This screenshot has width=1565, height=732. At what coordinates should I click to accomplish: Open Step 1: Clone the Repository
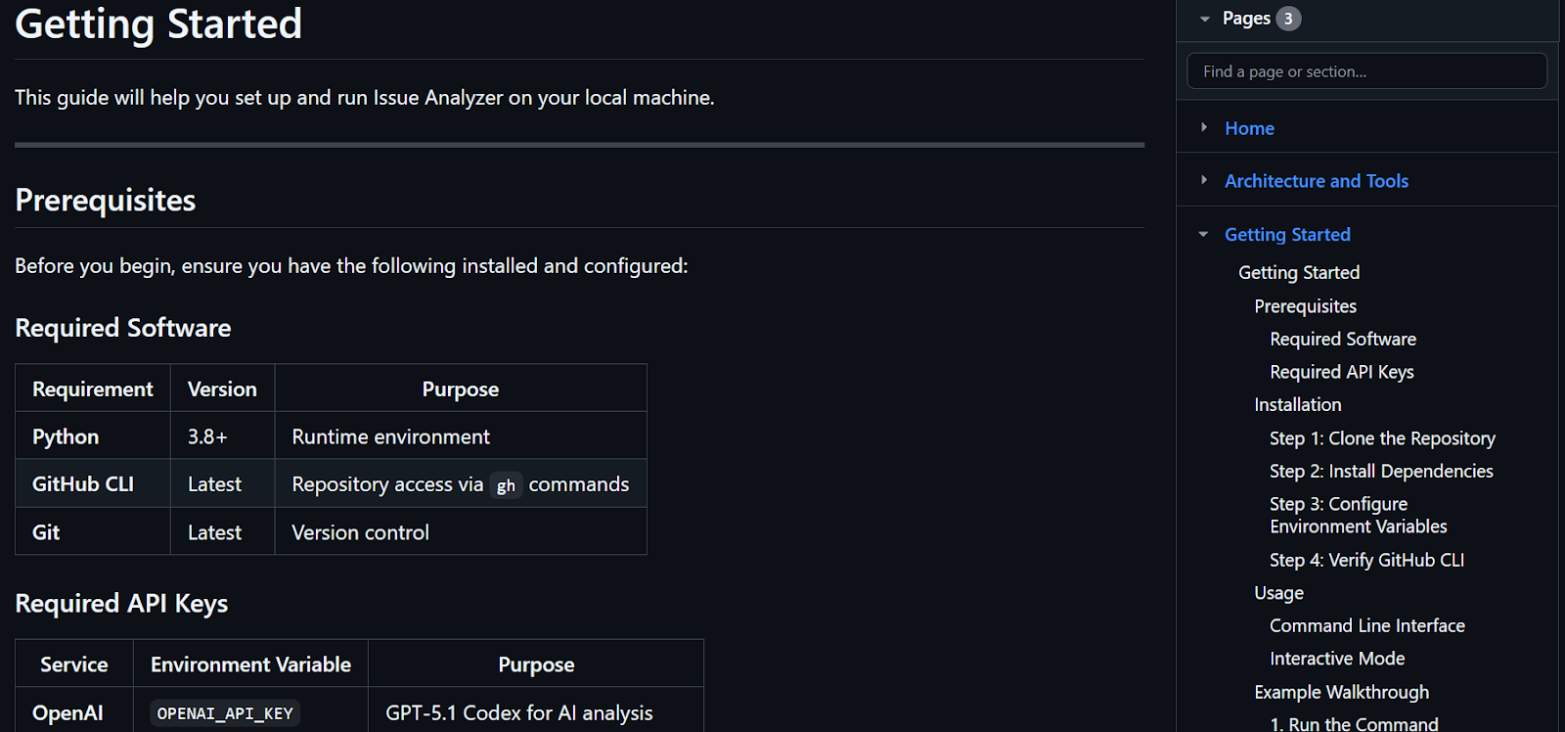tap(1382, 437)
